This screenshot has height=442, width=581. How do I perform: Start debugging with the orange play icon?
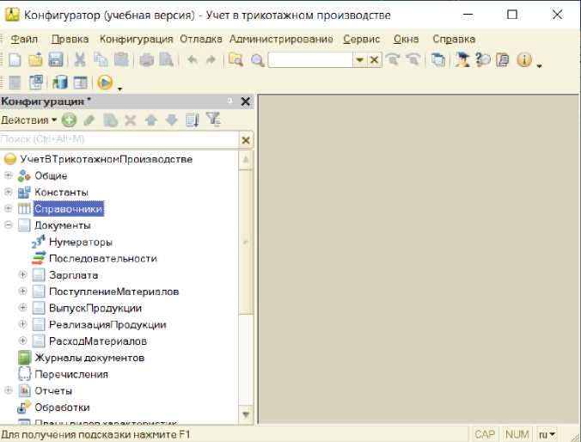(x=105, y=83)
